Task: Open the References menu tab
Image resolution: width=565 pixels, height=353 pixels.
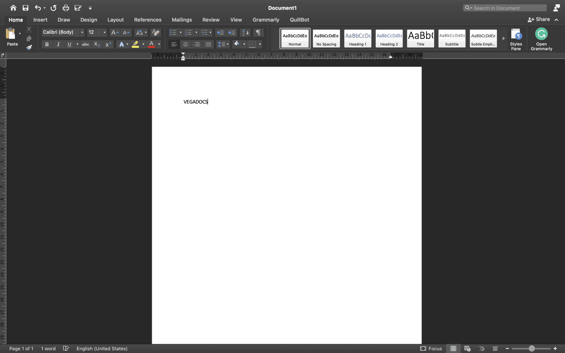Action: pyautogui.click(x=148, y=20)
